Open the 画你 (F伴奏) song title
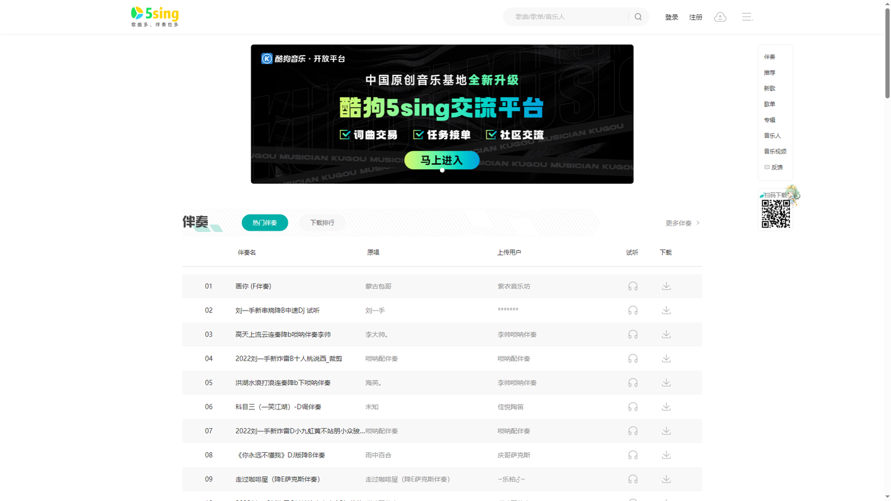Viewport: 891px width, 501px height. (x=253, y=286)
